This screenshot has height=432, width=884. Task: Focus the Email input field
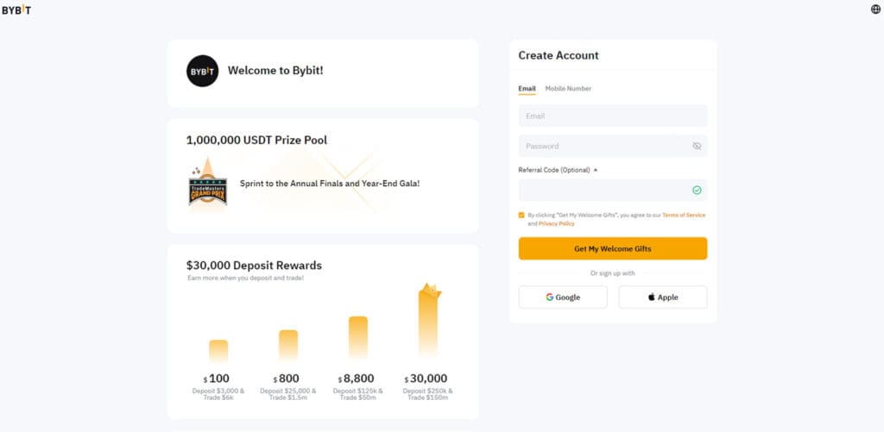click(x=613, y=116)
